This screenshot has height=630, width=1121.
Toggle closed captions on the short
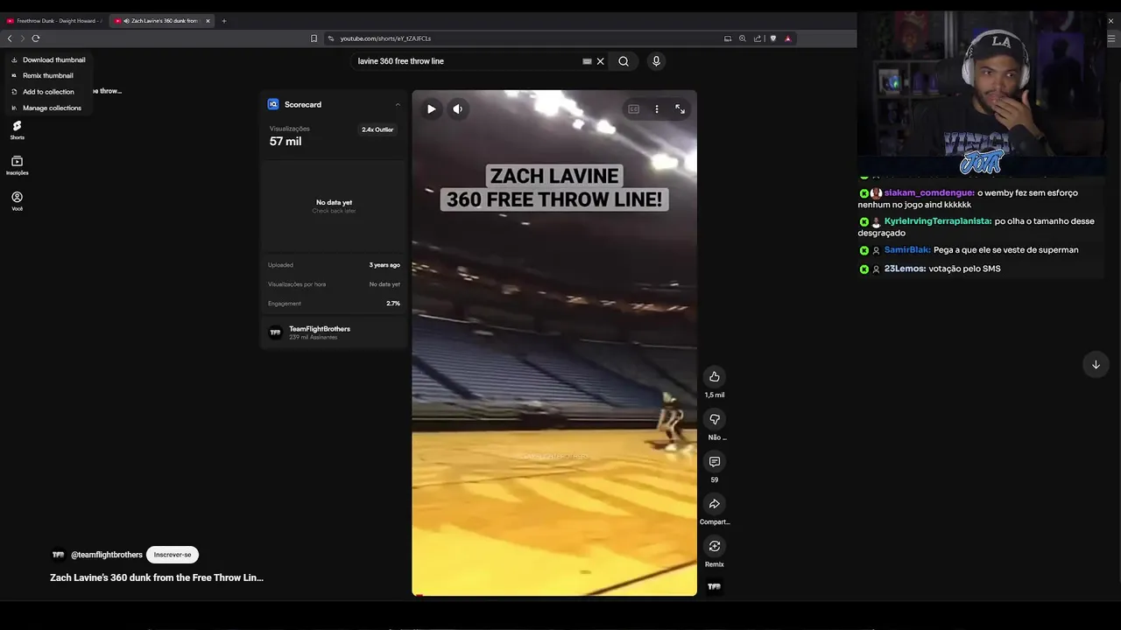(x=633, y=109)
